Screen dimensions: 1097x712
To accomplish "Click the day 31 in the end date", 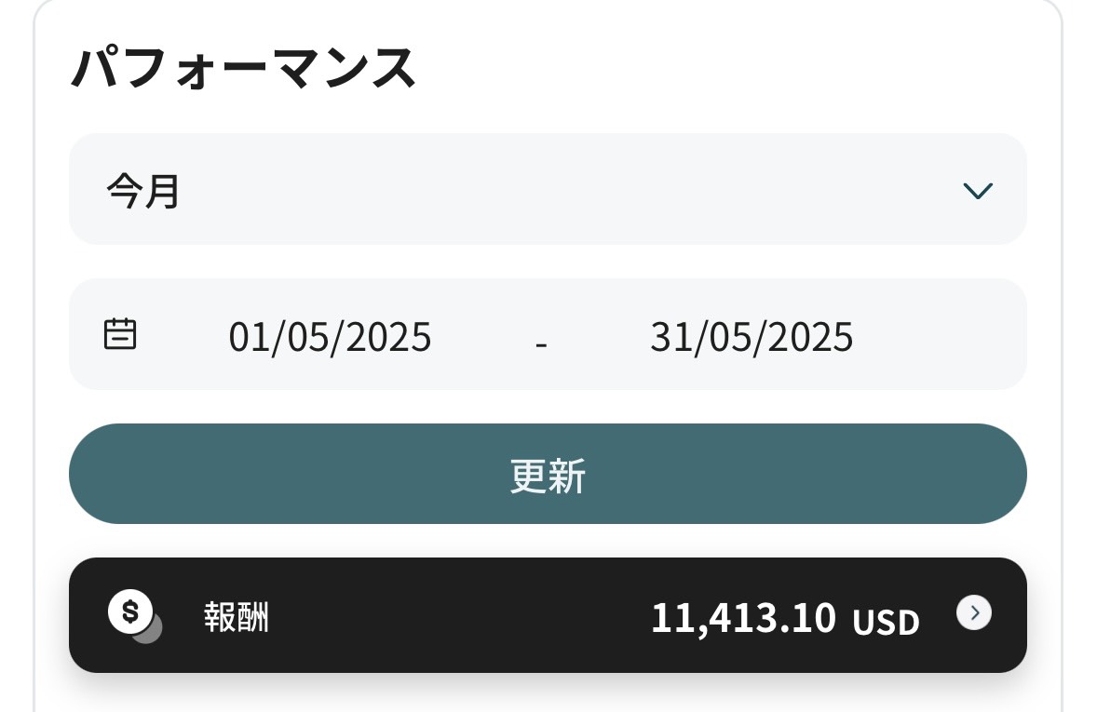I will pos(667,336).
